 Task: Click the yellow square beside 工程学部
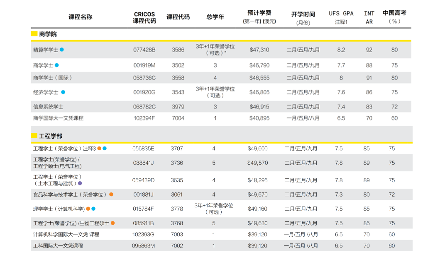[x=34, y=136]
